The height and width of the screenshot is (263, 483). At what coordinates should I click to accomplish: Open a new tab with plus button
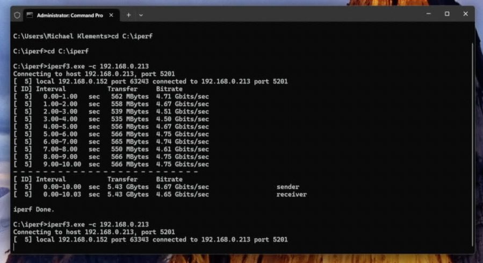point(128,15)
